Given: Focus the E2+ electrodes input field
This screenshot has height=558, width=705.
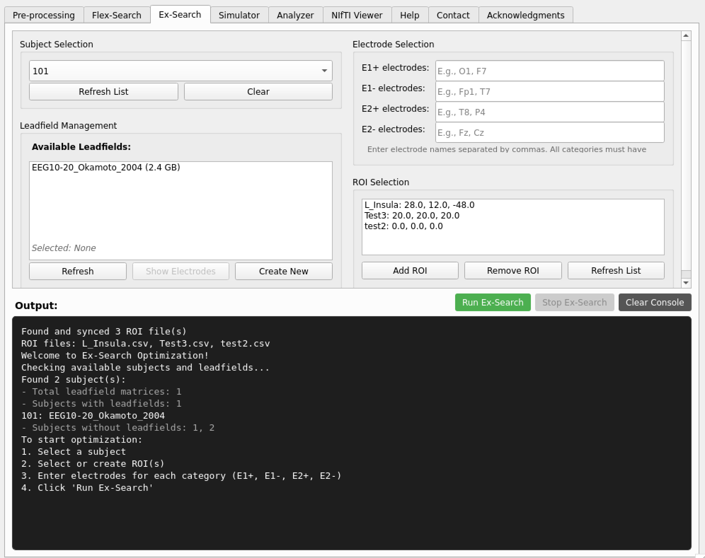Looking at the screenshot, I should coord(550,112).
